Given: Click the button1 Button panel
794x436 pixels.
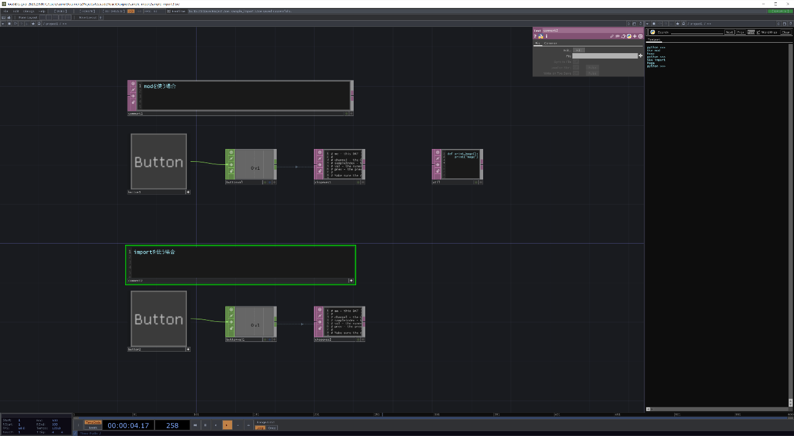Looking at the screenshot, I should click(x=159, y=161).
